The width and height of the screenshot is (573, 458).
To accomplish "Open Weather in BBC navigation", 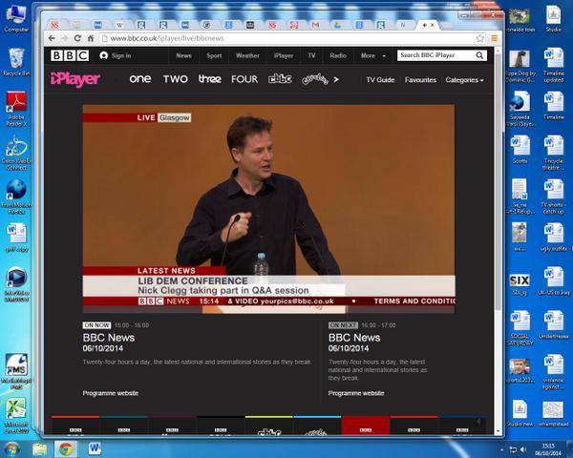I will point(247,56).
